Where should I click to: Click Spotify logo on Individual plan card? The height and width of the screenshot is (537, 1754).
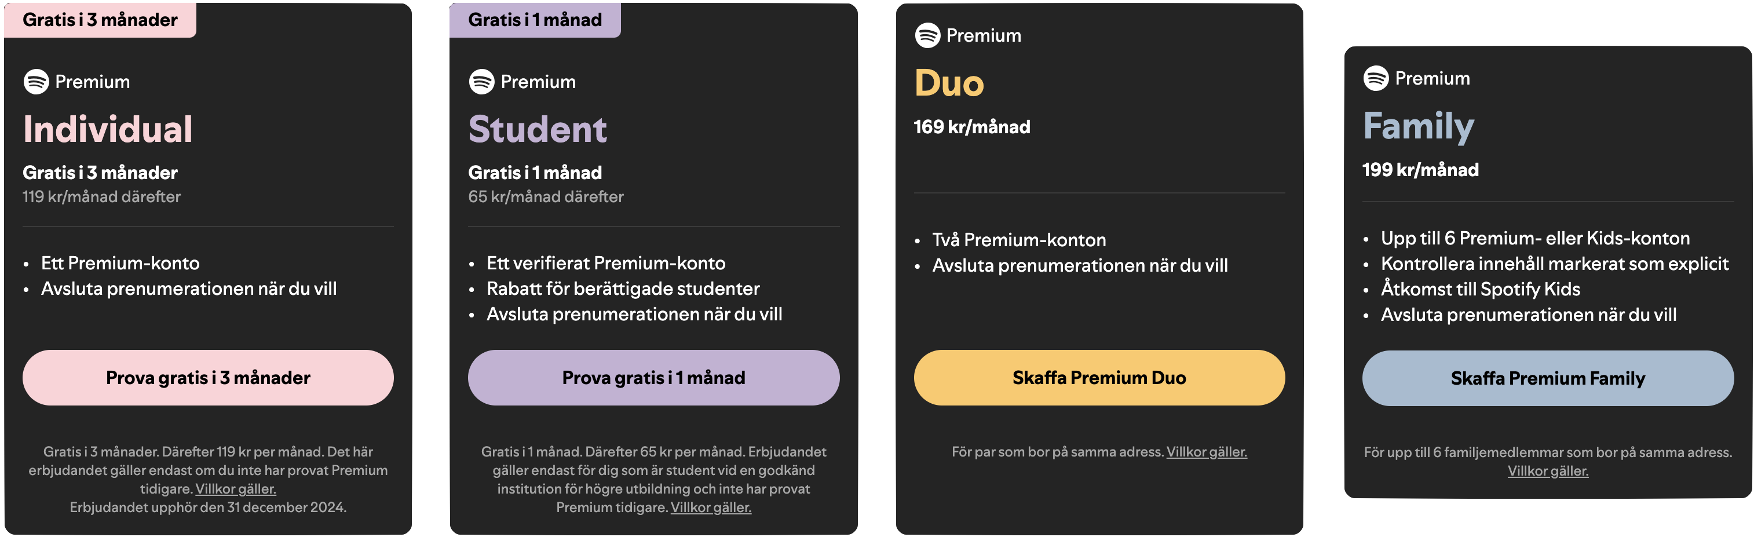(36, 82)
